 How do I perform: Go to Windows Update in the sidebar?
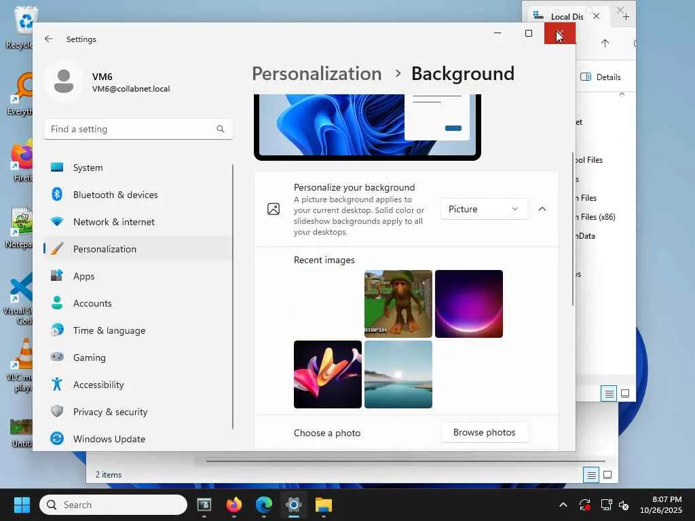click(x=109, y=439)
